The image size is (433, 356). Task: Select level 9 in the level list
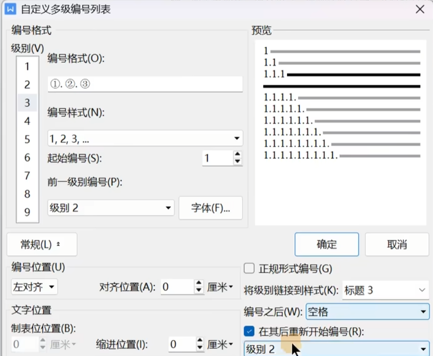(27, 212)
